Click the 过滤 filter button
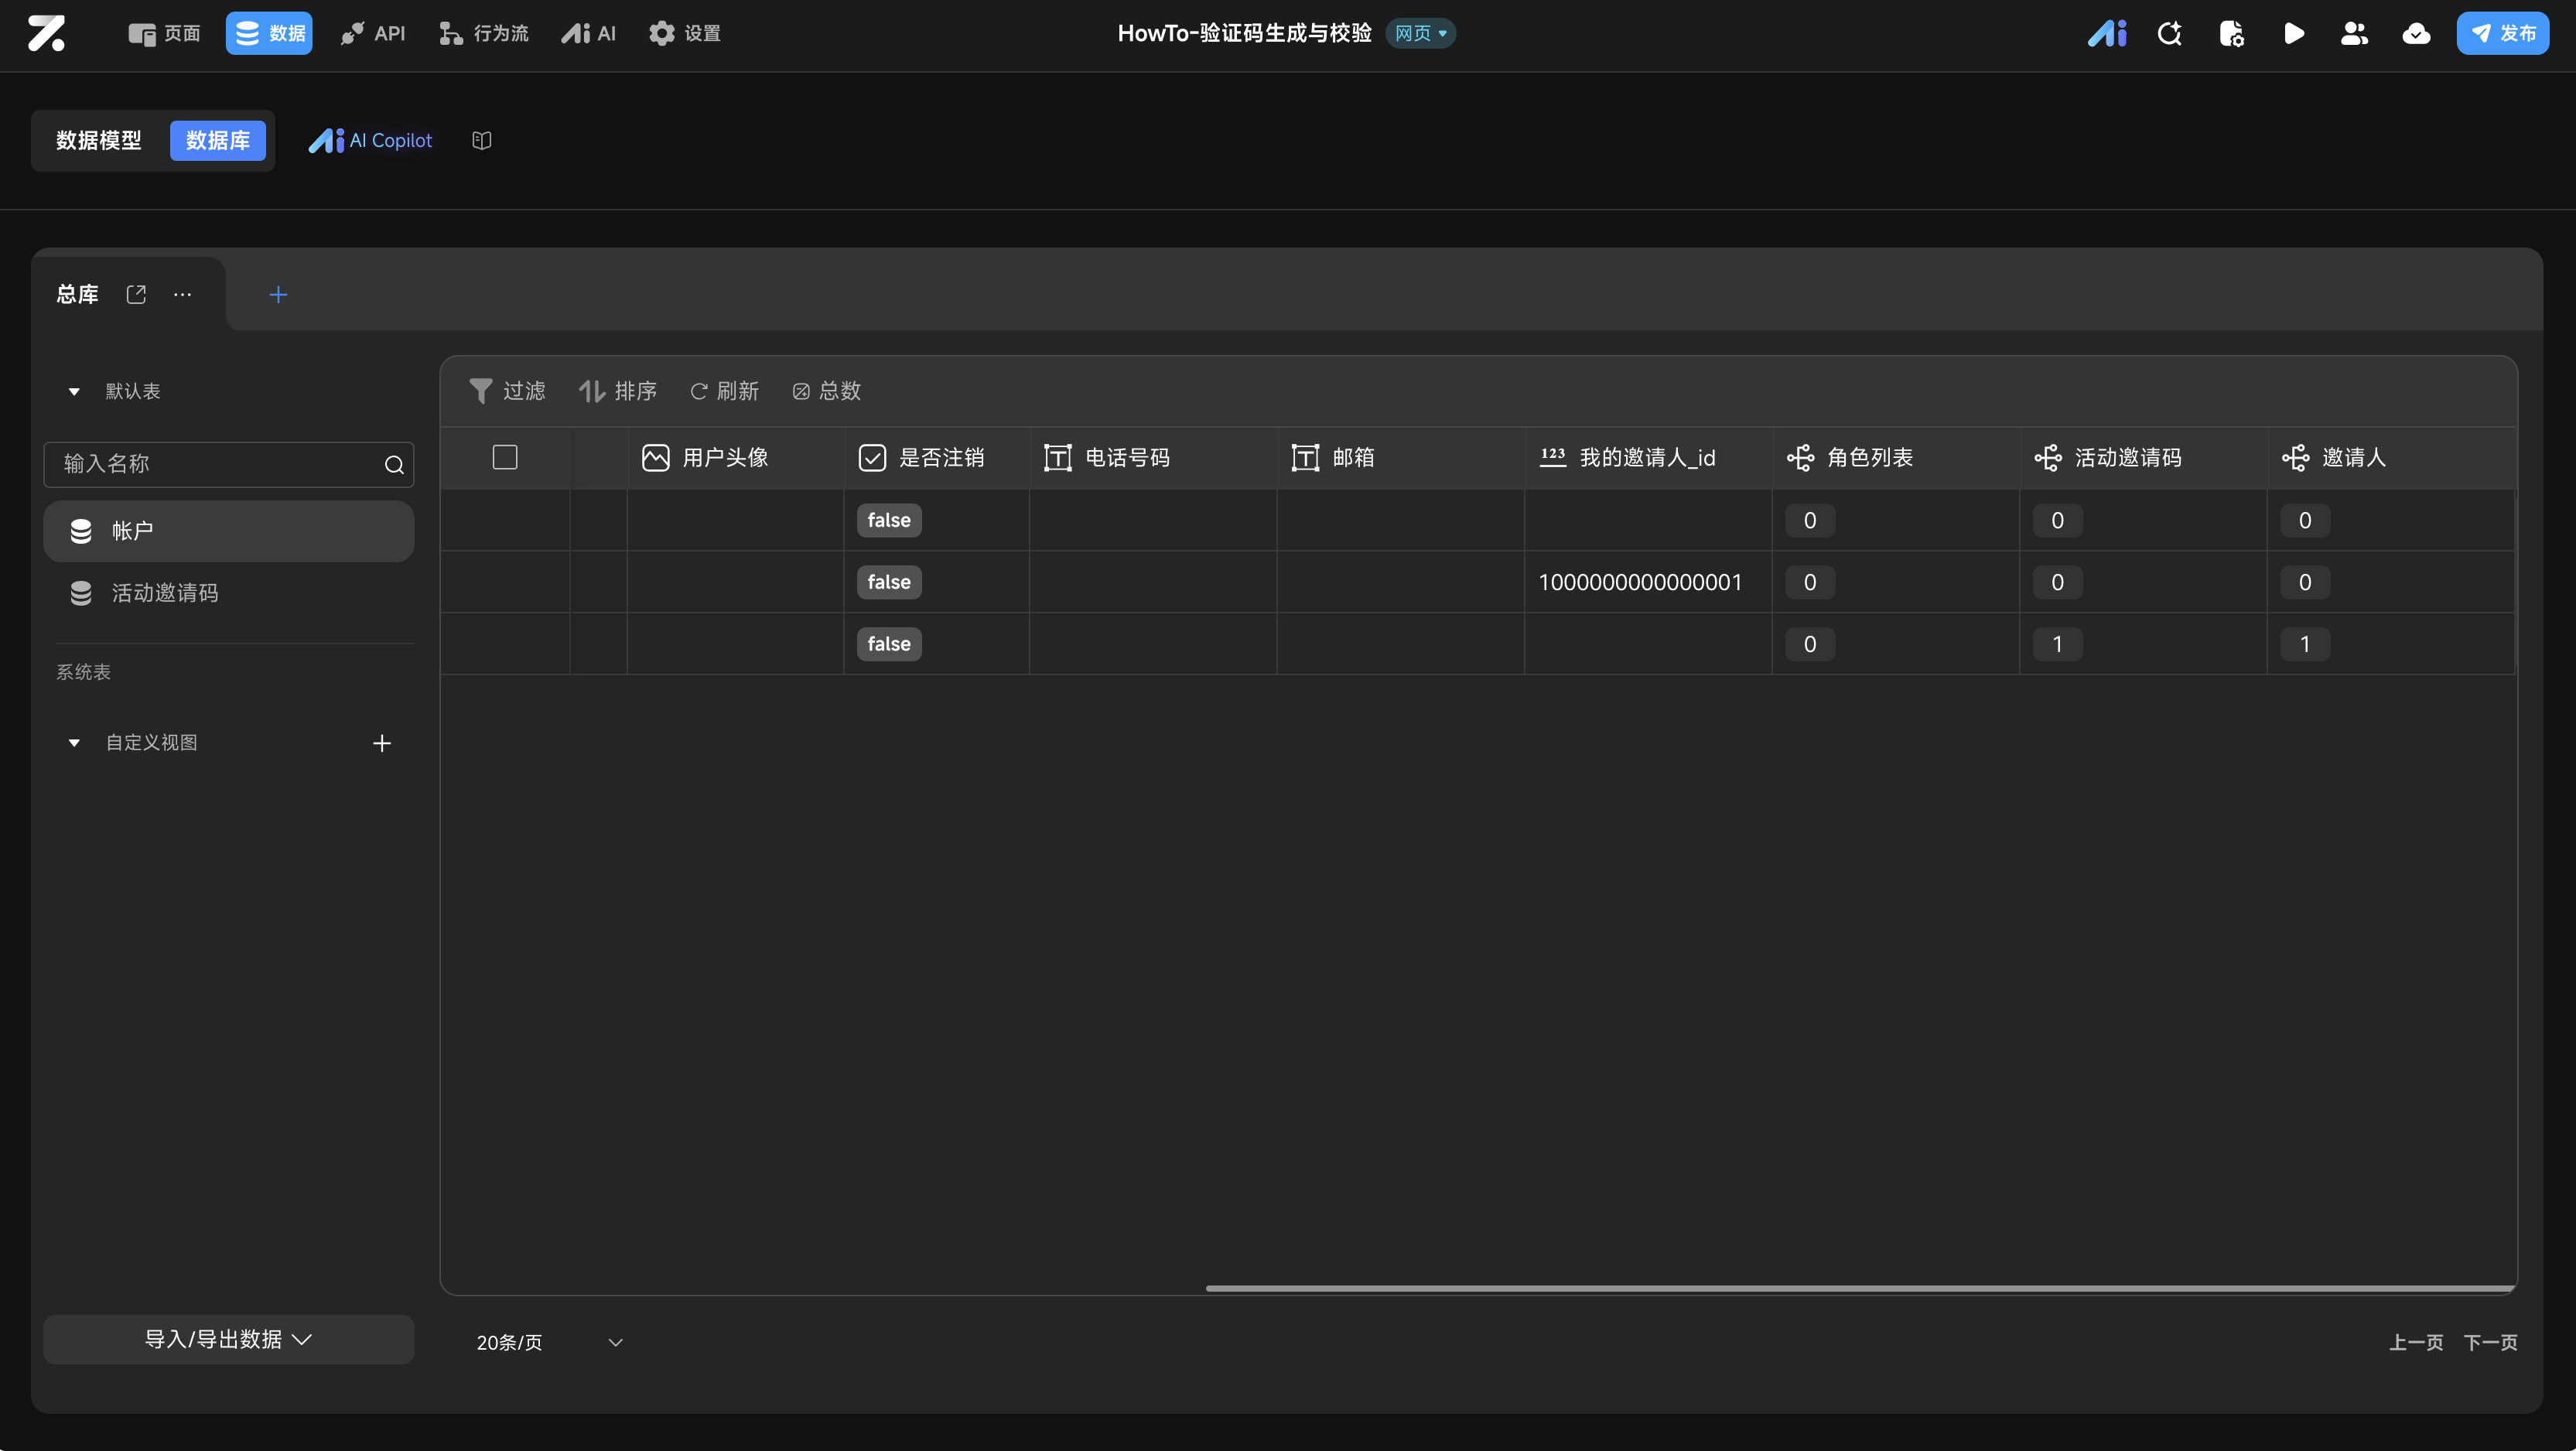Image resolution: width=2576 pixels, height=1451 pixels. [508, 391]
